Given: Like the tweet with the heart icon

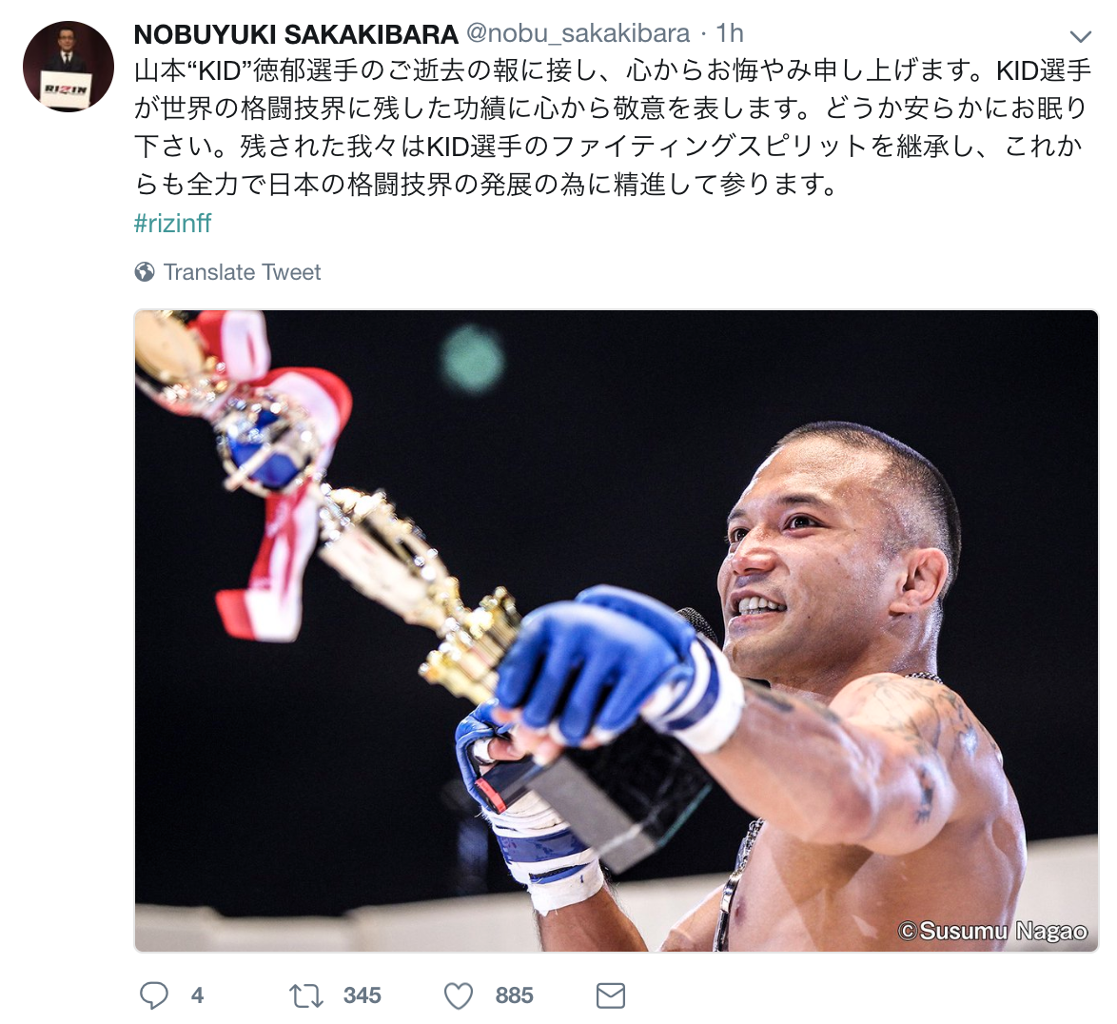Looking at the screenshot, I should [459, 995].
